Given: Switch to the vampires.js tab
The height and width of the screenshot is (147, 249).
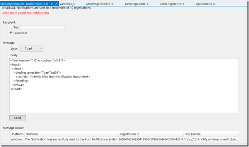Looking at the screenshot, I should 67,4.
